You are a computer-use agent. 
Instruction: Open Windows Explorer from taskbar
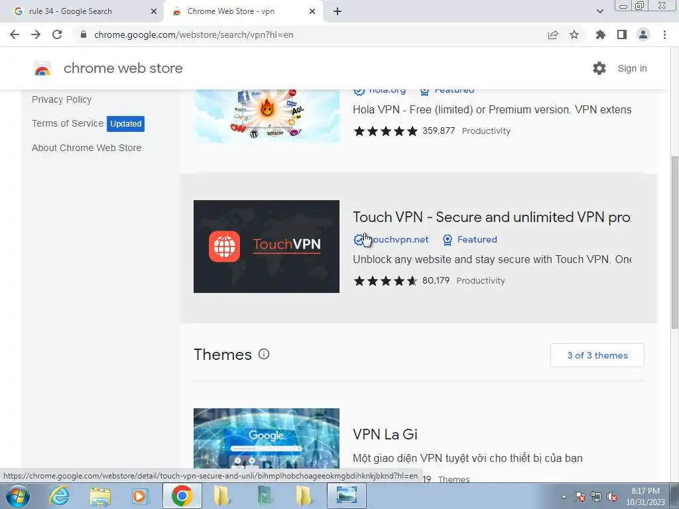pyautogui.click(x=100, y=496)
